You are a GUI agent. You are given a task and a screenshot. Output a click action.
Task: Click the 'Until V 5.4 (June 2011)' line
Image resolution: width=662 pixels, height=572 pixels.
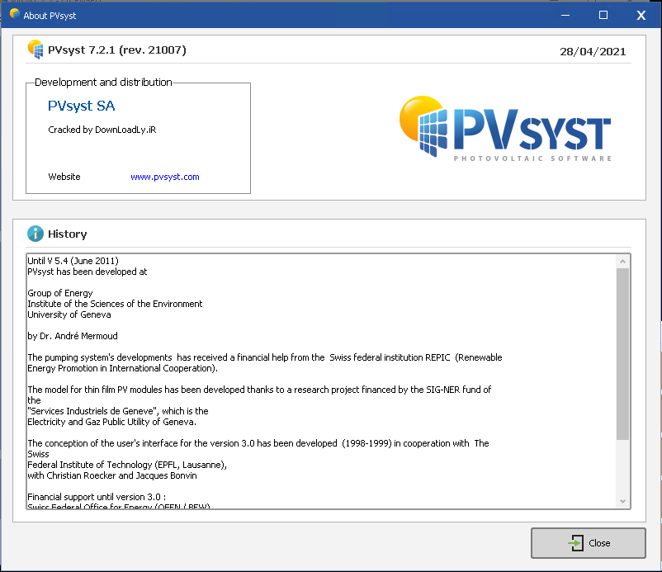coord(73,261)
